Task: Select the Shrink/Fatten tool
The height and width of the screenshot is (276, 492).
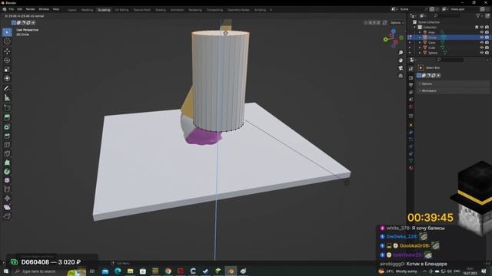Action: 7,199
